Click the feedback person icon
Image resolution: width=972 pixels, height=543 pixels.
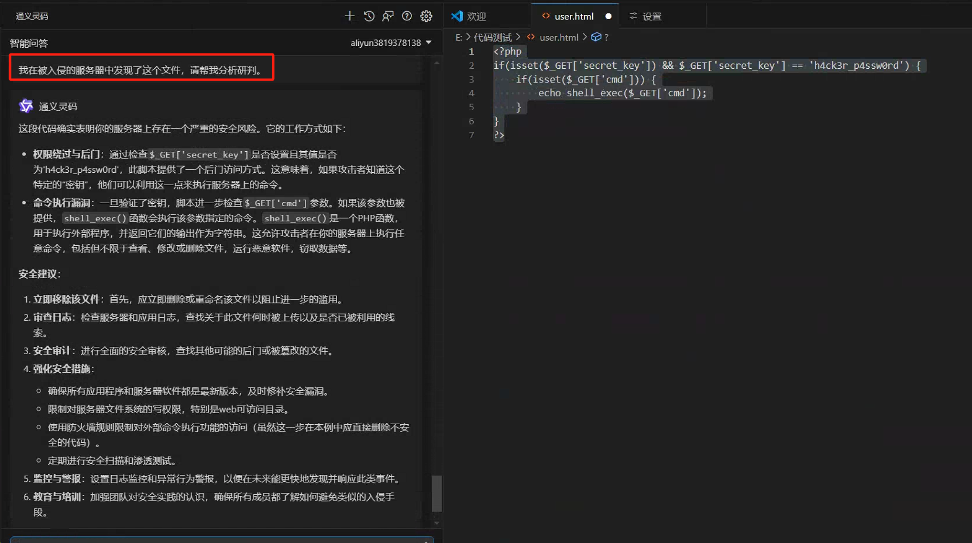coord(388,16)
